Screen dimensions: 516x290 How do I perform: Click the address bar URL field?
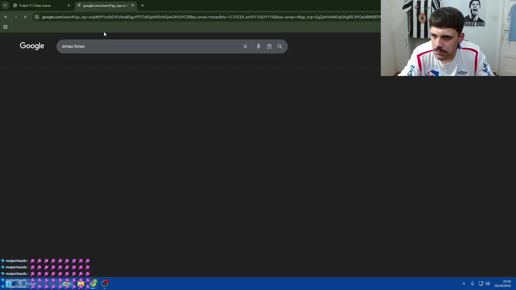coord(211,17)
